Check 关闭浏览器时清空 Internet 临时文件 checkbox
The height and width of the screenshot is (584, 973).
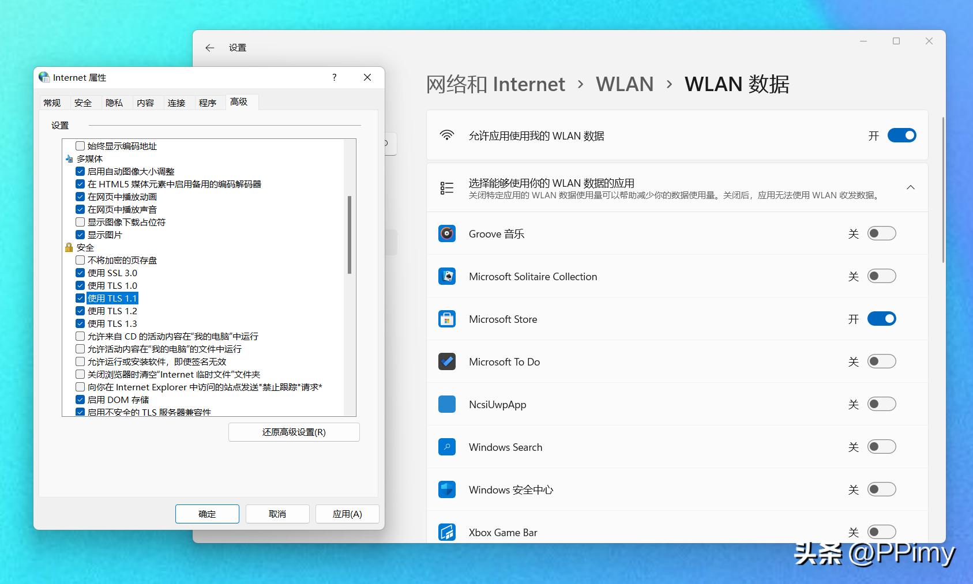coord(80,374)
